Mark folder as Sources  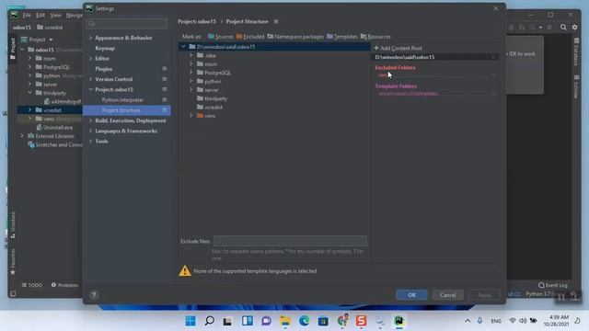pyautogui.click(x=221, y=37)
